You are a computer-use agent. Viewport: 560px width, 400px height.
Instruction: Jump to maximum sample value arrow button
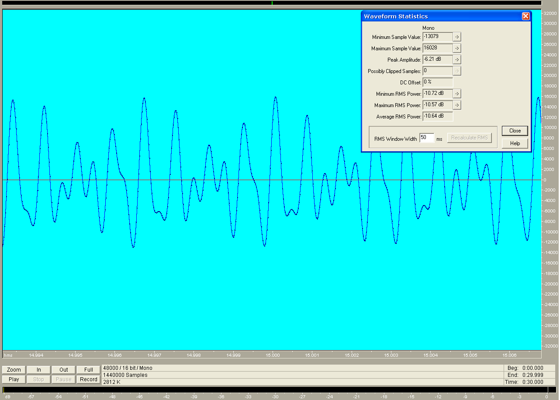(457, 48)
